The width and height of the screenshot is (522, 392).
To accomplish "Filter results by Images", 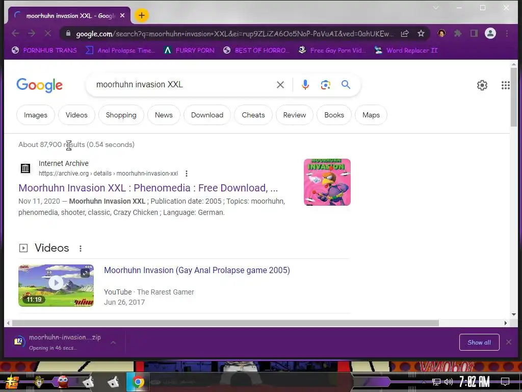I will click(x=36, y=115).
